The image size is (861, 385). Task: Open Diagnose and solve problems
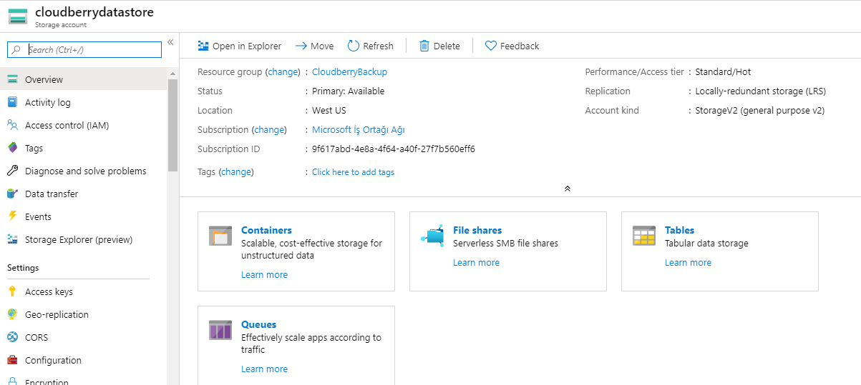[x=84, y=171]
